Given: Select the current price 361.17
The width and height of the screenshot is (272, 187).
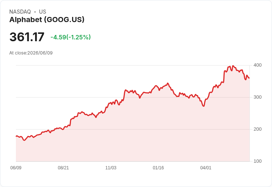Looking at the screenshot, I should point(27,37).
